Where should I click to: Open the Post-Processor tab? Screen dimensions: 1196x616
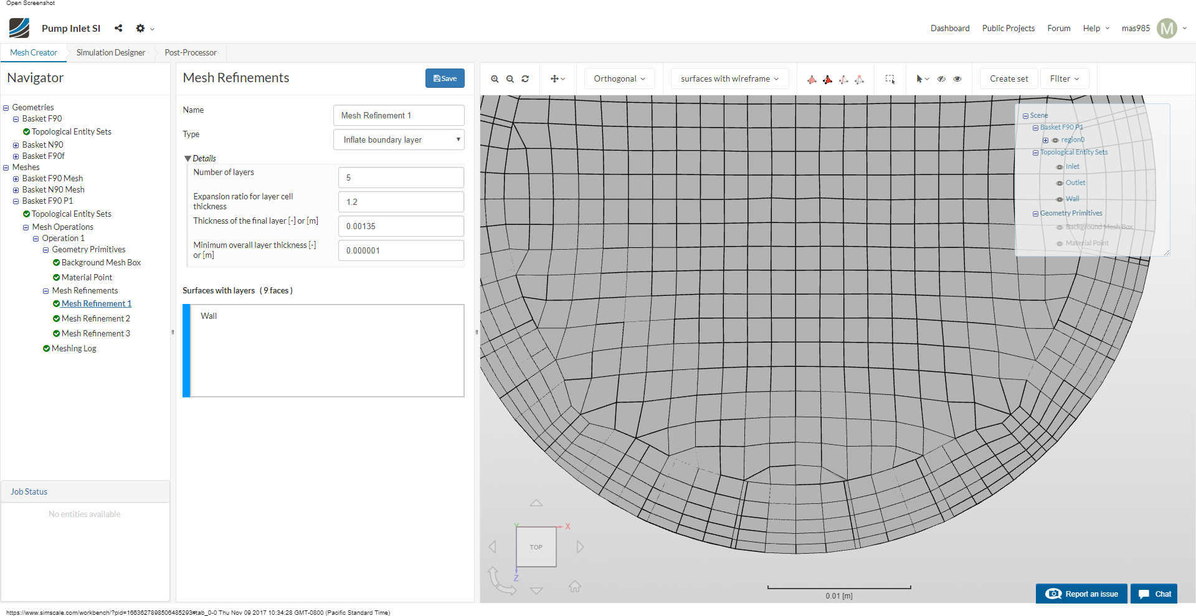point(191,53)
